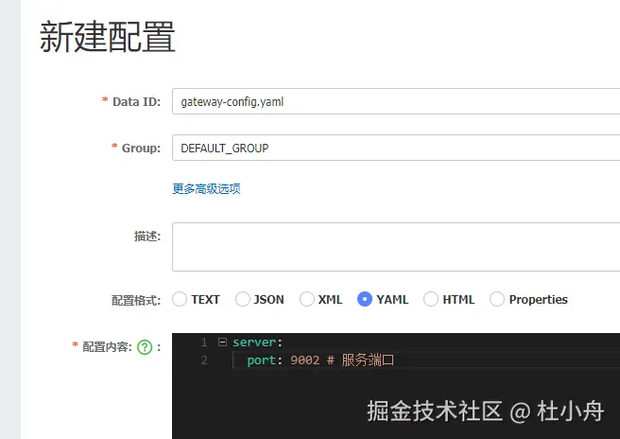Open the 更多高级选项 link
The image size is (620, 439).
206,189
